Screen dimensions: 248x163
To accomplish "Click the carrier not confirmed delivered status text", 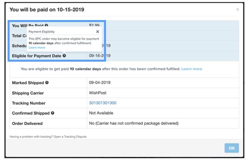I will click(134, 123).
